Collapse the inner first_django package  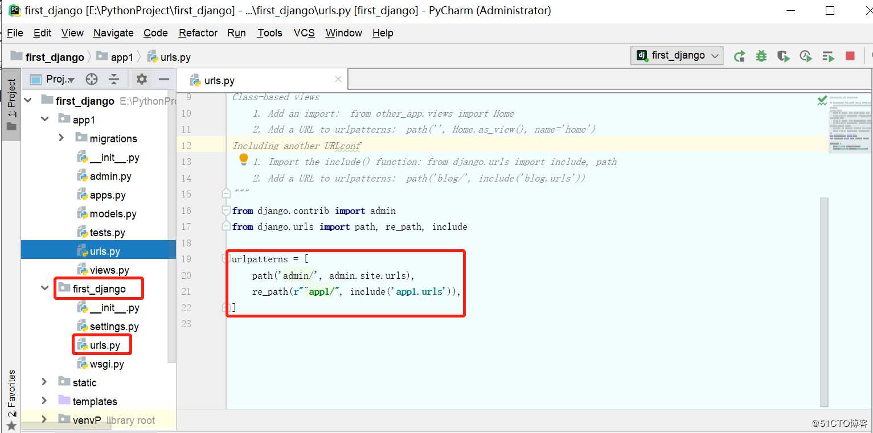[44, 288]
